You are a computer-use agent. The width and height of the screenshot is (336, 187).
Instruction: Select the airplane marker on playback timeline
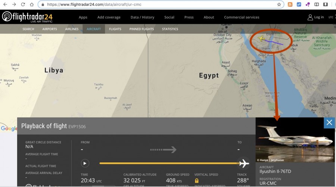(x=244, y=163)
